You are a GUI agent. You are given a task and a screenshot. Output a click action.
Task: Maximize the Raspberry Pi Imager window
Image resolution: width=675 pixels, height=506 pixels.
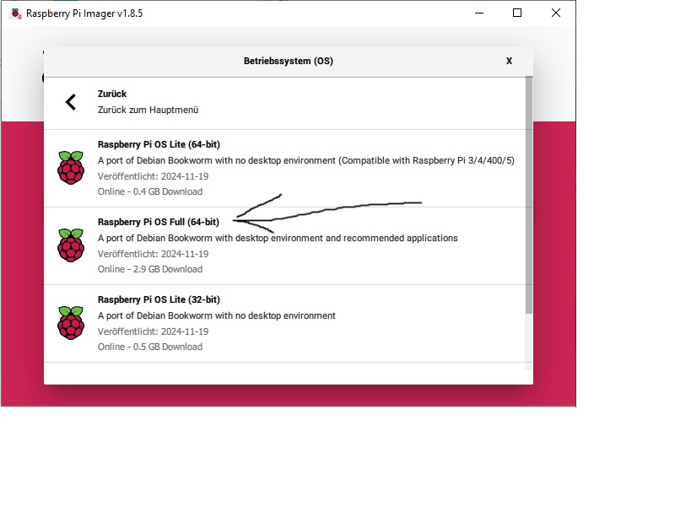[x=517, y=13]
